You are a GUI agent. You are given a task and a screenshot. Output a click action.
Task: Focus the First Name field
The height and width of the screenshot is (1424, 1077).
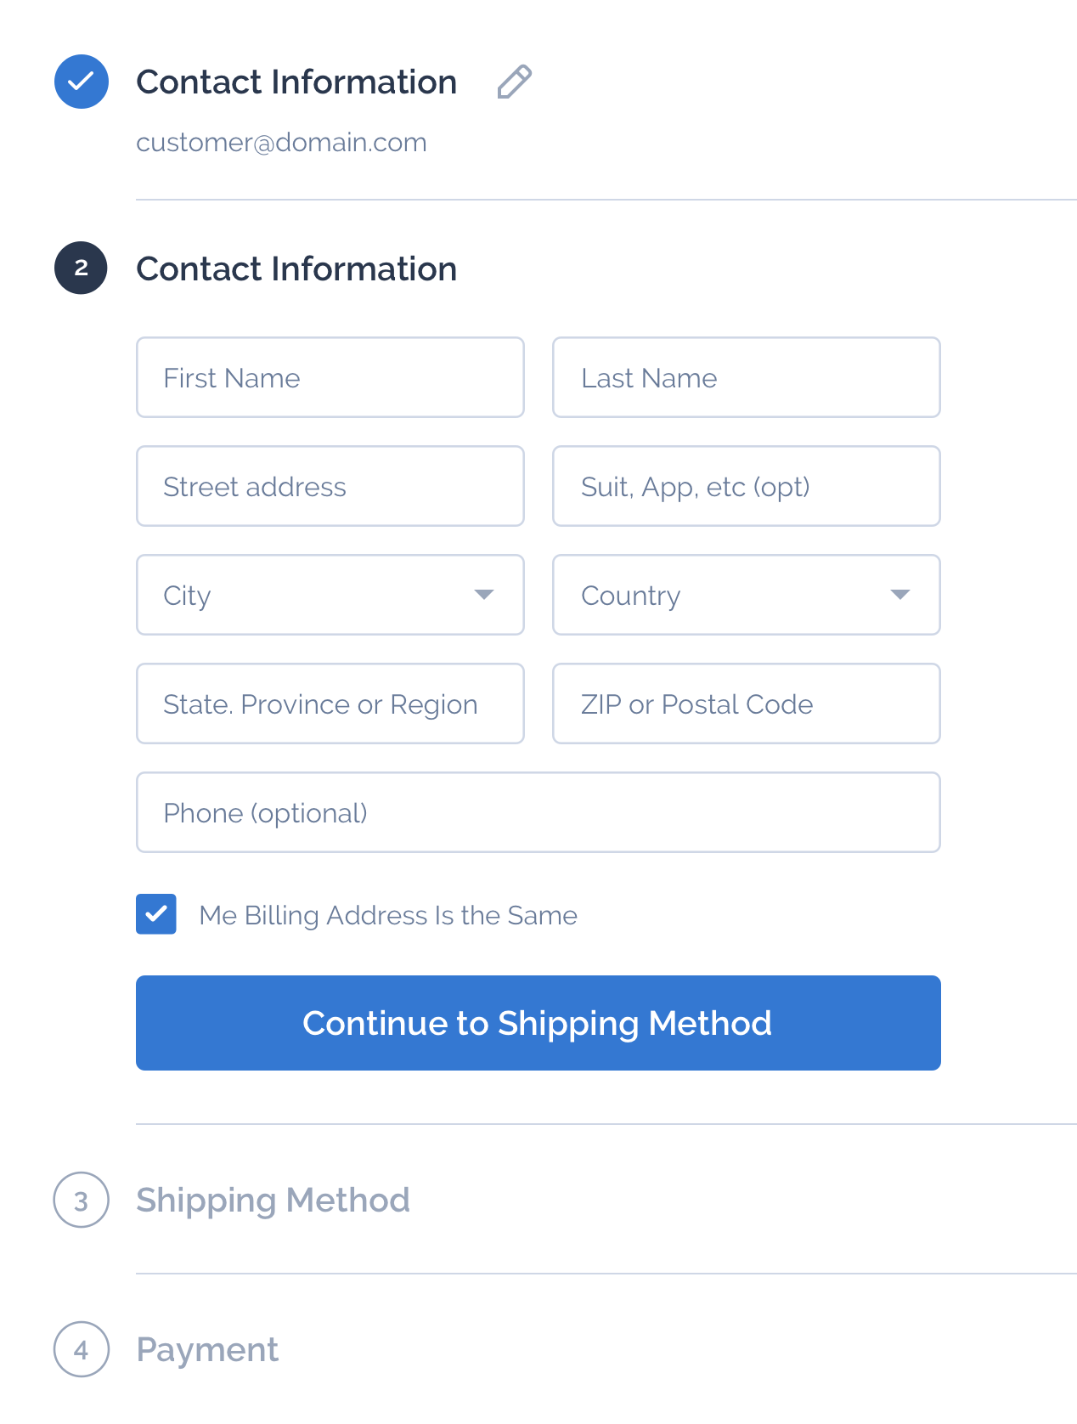pos(330,377)
